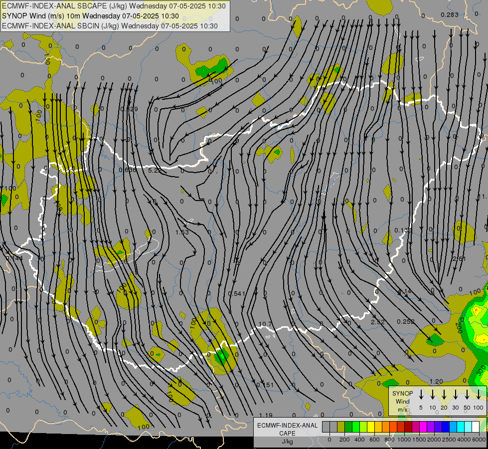Click the 1500 tick label in CAPE legend
This screenshot has height=449, width=488.
[419, 440]
